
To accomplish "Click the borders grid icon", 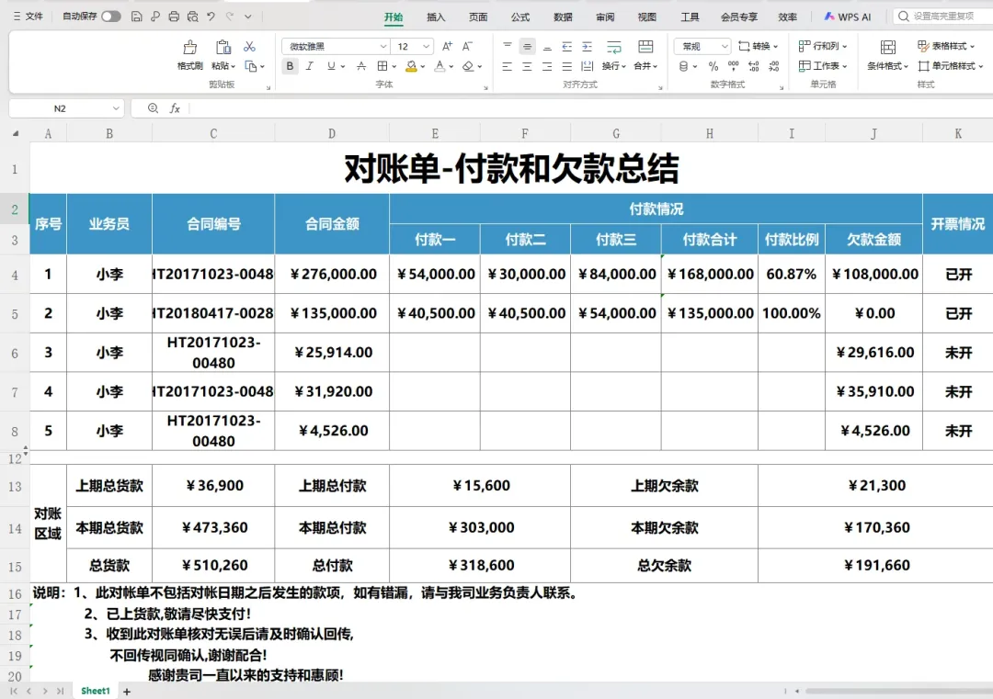I will point(382,66).
